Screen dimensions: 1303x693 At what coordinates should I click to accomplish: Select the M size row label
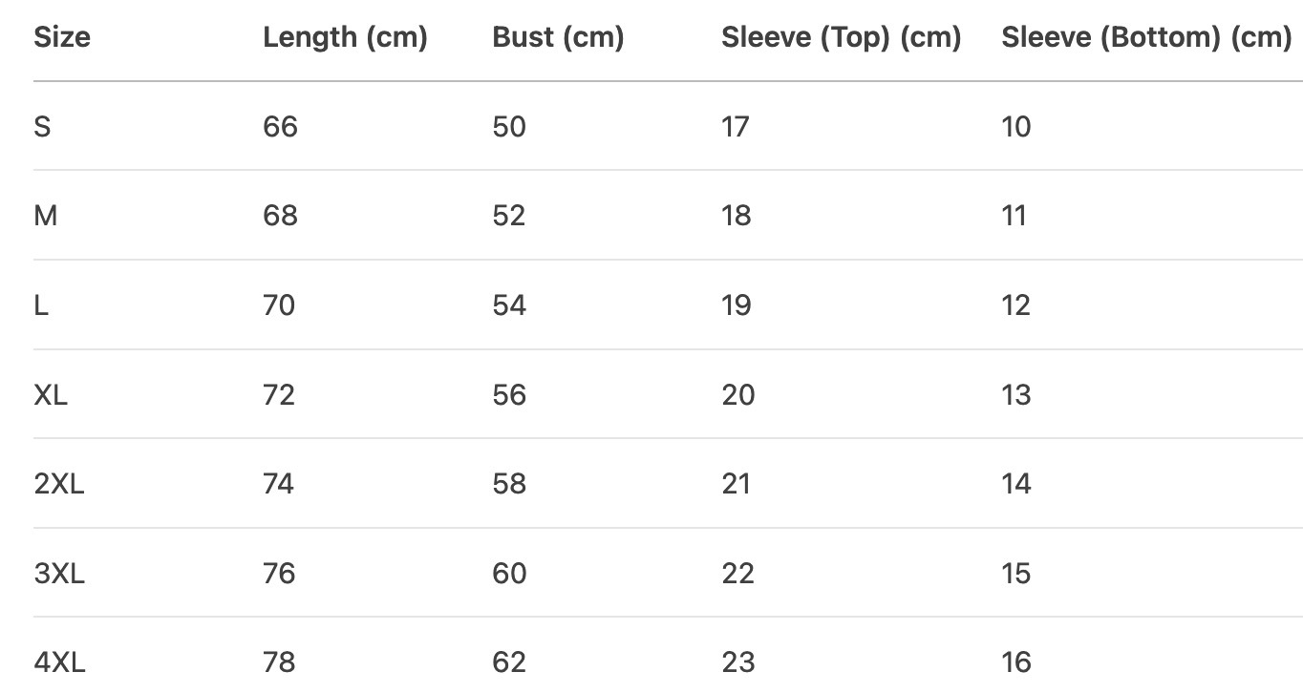(45, 216)
